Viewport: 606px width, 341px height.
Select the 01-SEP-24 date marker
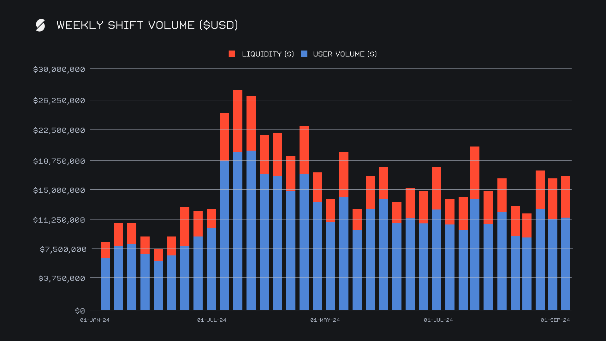point(555,320)
